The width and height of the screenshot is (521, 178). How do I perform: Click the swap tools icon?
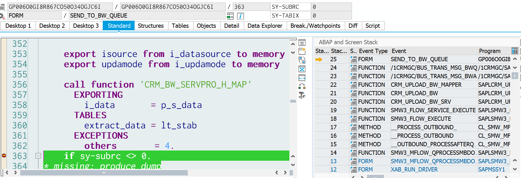(302, 60)
